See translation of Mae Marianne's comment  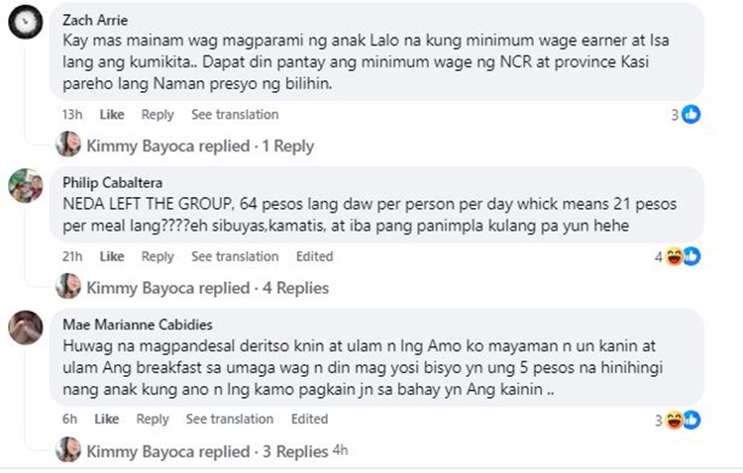[x=229, y=420]
